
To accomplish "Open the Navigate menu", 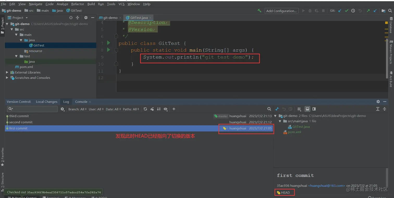I will [36, 4].
